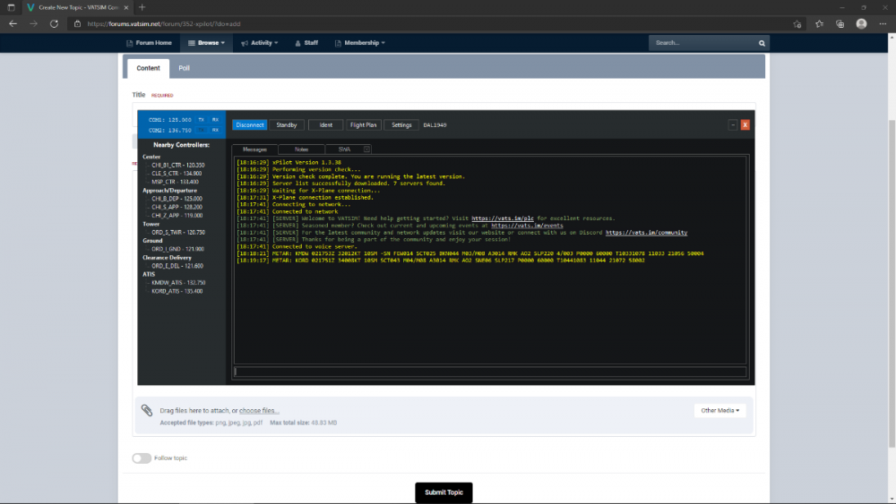Minimize the xPilot window with dash icon
This screenshot has width=896, height=504.
coord(733,125)
